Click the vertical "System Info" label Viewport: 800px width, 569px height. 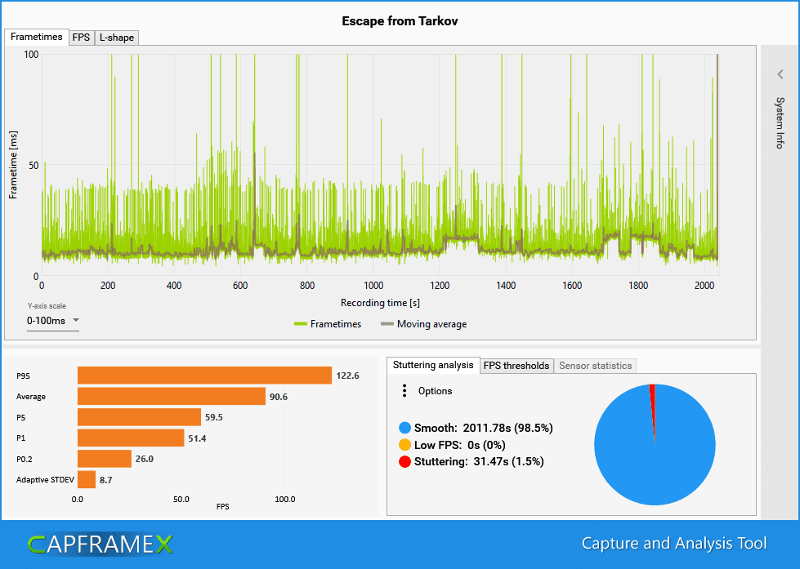tap(780, 123)
